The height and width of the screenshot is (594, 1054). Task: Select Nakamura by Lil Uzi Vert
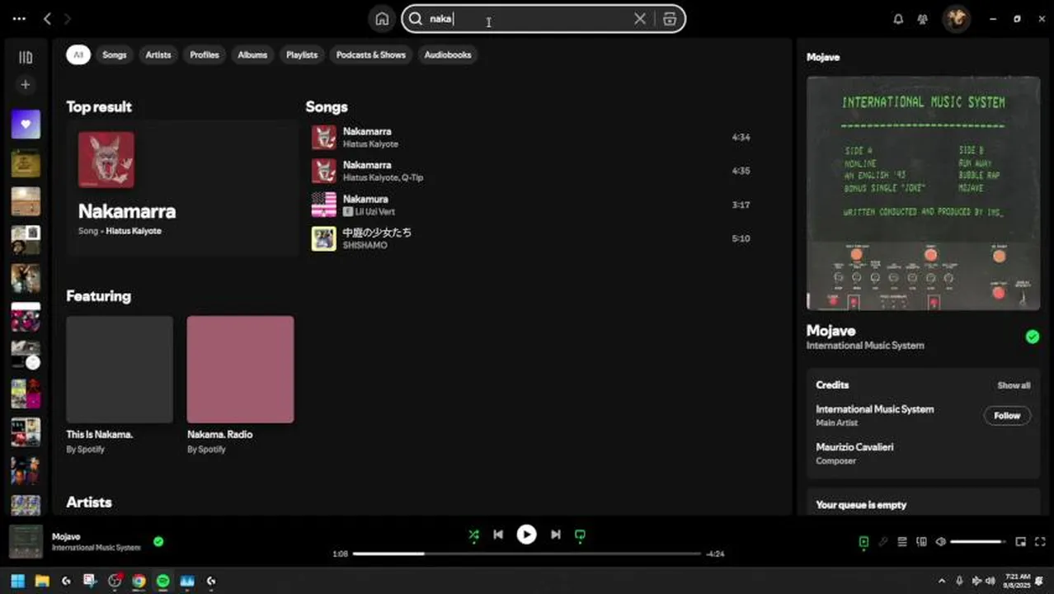click(x=530, y=205)
